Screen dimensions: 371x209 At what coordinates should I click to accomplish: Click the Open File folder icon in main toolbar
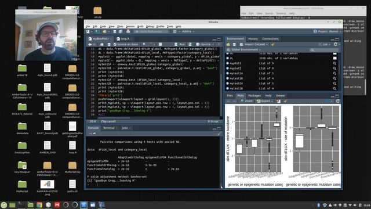click(104, 31)
